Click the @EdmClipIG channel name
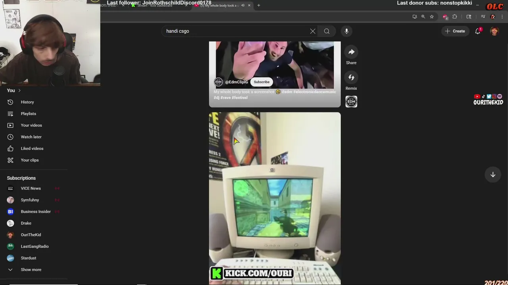This screenshot has height=285, width=508. point(237,82)
